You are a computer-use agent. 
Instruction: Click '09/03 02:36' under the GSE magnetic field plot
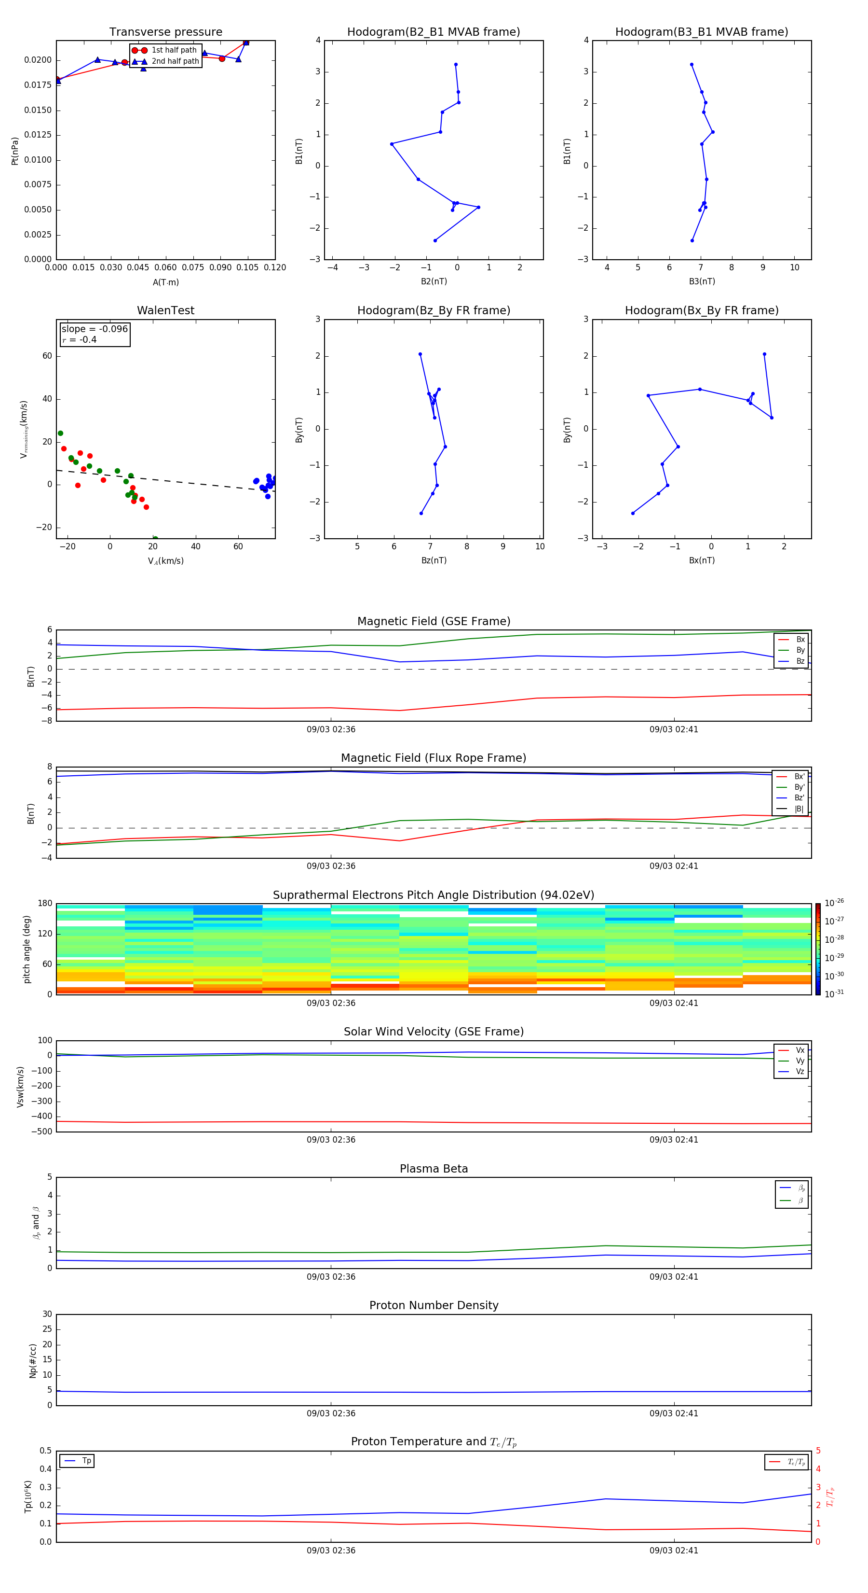331,730
